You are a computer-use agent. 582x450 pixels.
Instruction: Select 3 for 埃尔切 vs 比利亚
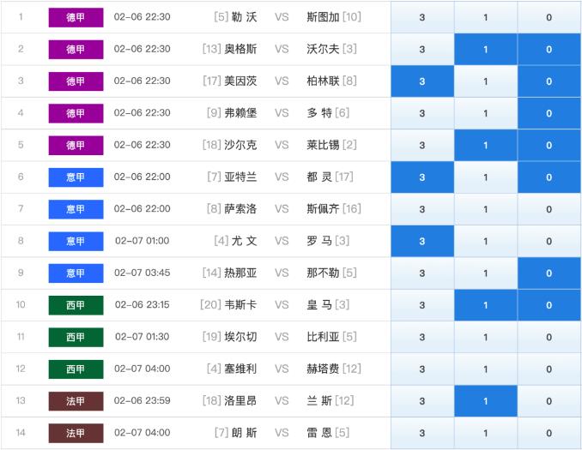tap(422, 337)
